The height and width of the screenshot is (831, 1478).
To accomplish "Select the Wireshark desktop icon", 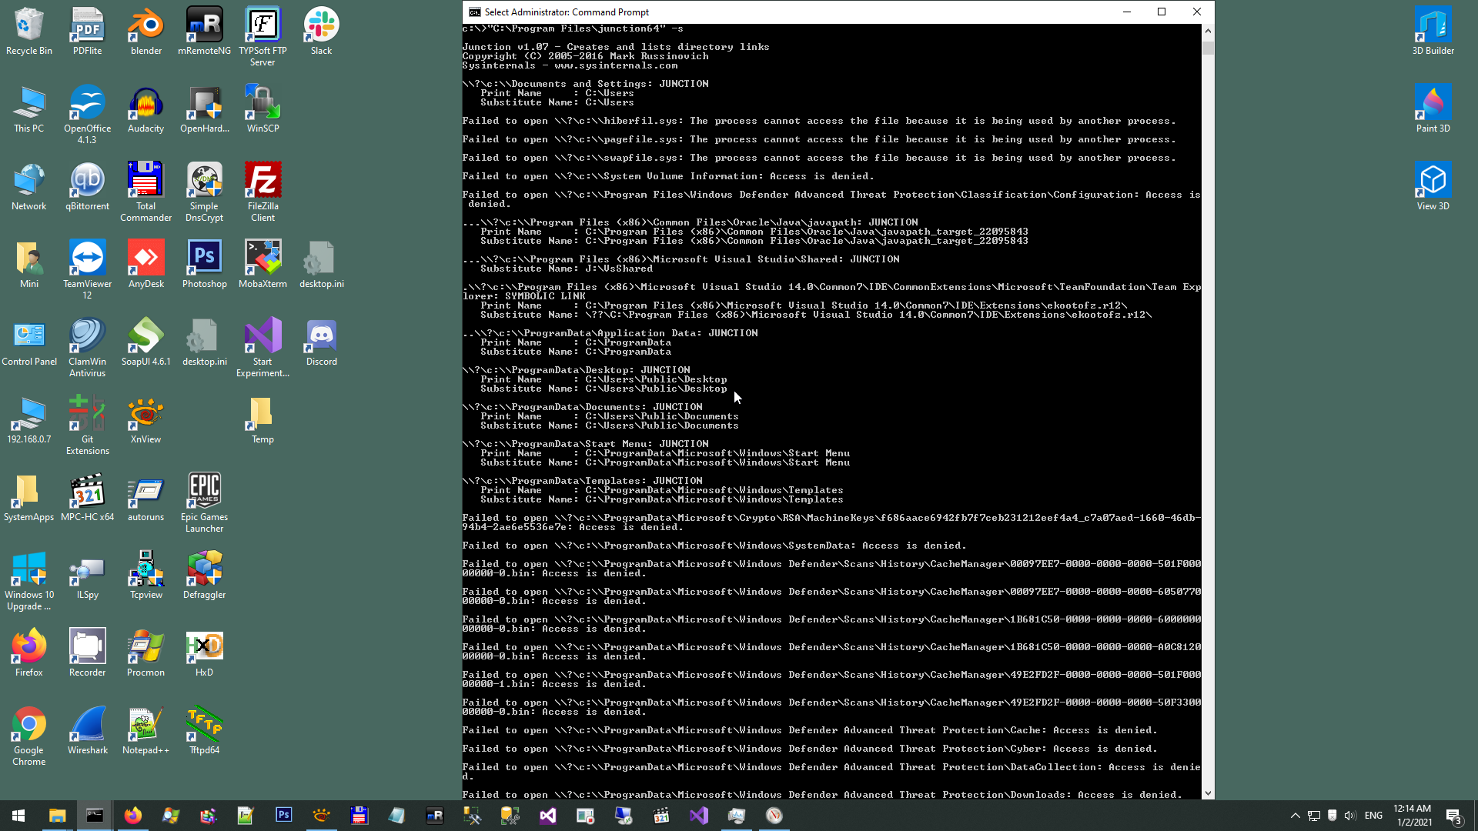I will pyautogui.click(x=87, y=726).
